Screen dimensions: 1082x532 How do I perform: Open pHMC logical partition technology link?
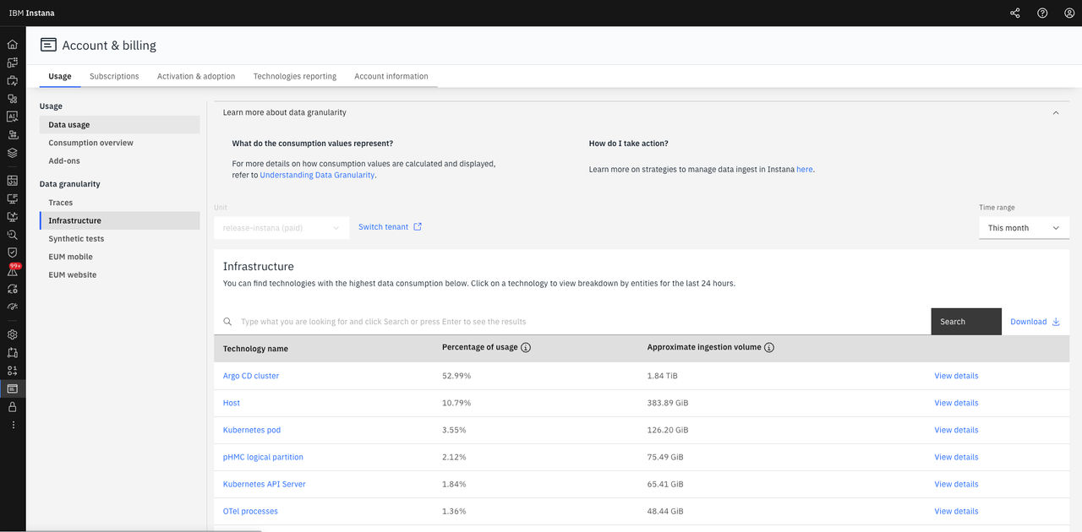pyautogui.click(x=263, y=457)
